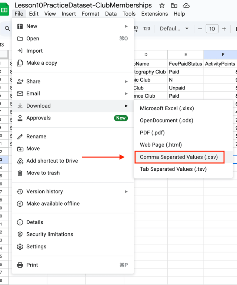
Task: Open Security limitations
Action: [73, 234]
